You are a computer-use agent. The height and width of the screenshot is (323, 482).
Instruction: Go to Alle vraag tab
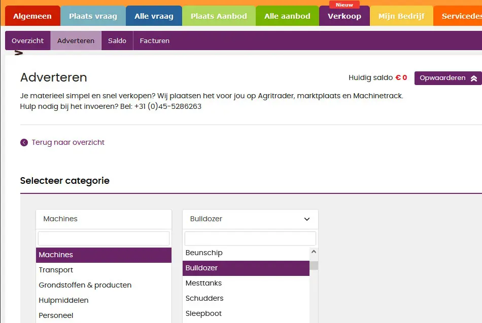point(154,16)
